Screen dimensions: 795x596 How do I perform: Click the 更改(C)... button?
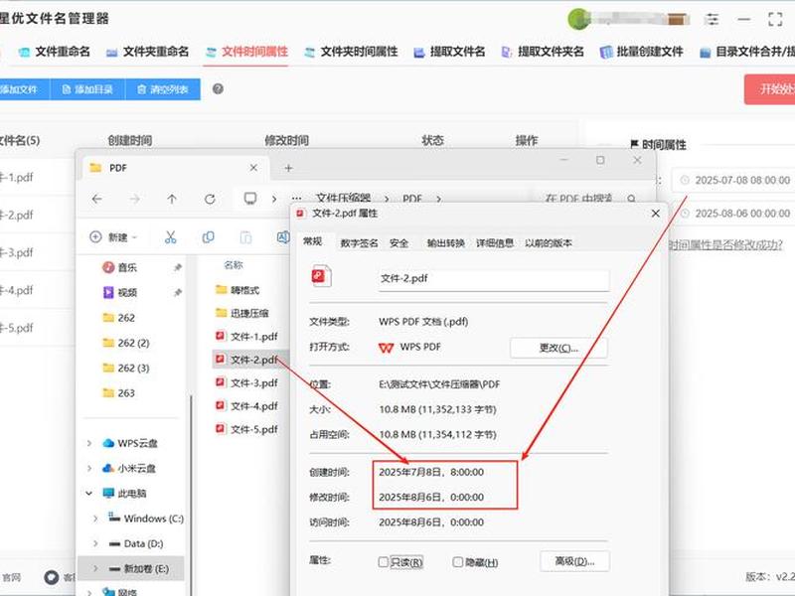(x=558, y=349)
